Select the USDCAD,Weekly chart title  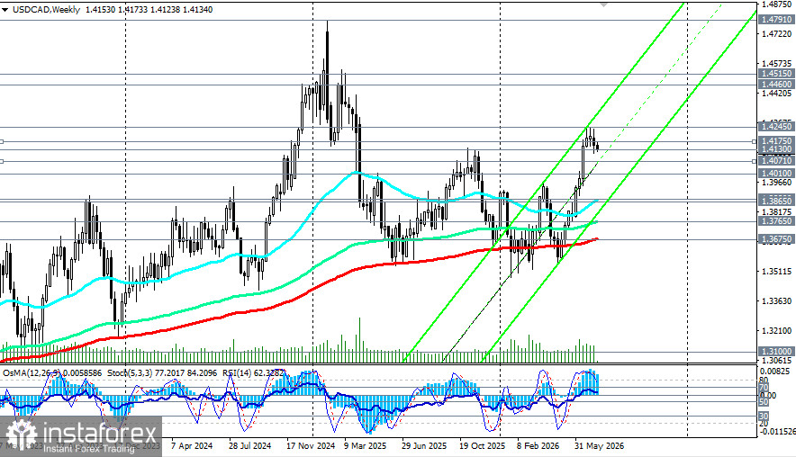click(x=46, y=10)
